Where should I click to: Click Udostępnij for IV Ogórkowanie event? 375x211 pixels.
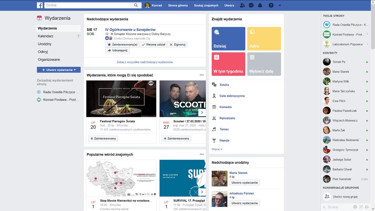(x=118, y=51)
